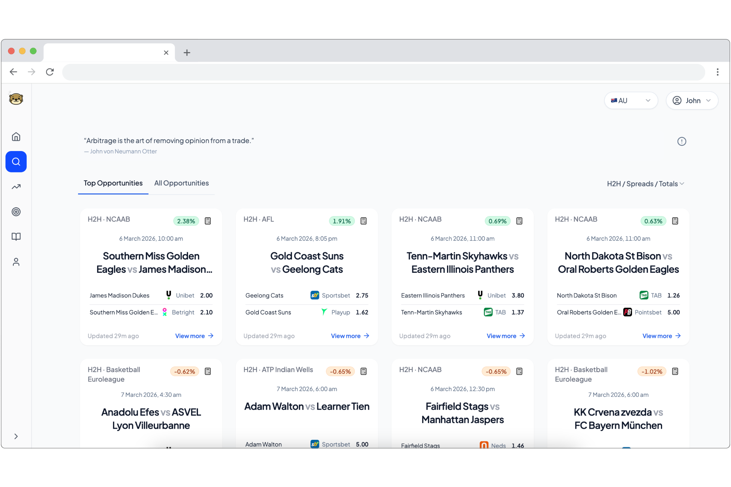
Task: Click the browser reload icon
Action: pyautogui.click(x=50, y=72)
